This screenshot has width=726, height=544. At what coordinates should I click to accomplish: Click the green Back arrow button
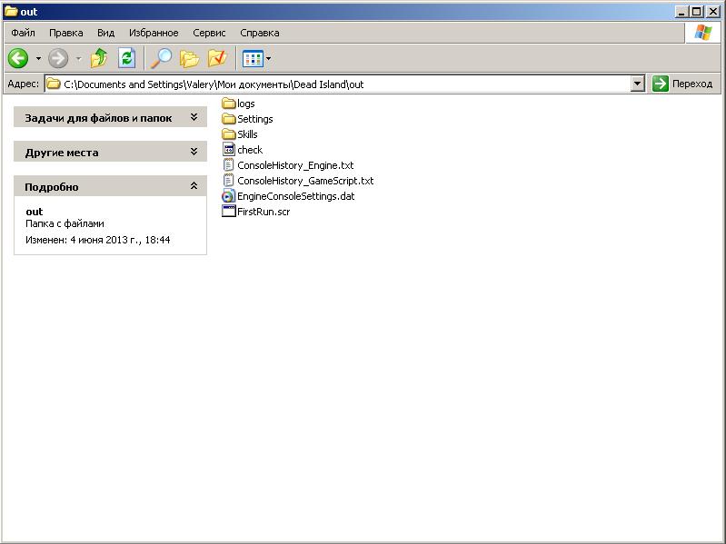(18, 59)
